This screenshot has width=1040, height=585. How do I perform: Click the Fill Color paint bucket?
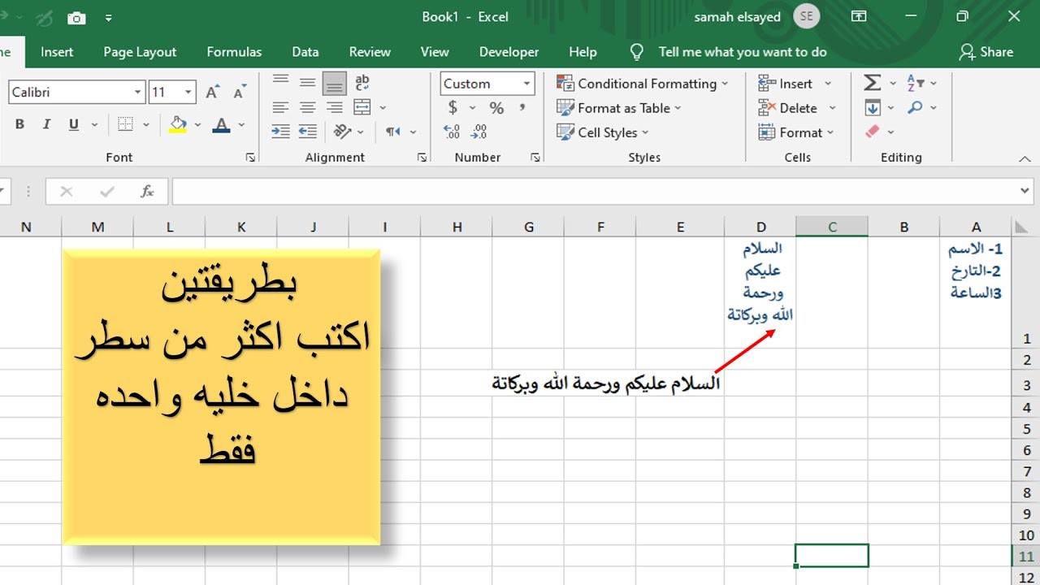point(178,124)
